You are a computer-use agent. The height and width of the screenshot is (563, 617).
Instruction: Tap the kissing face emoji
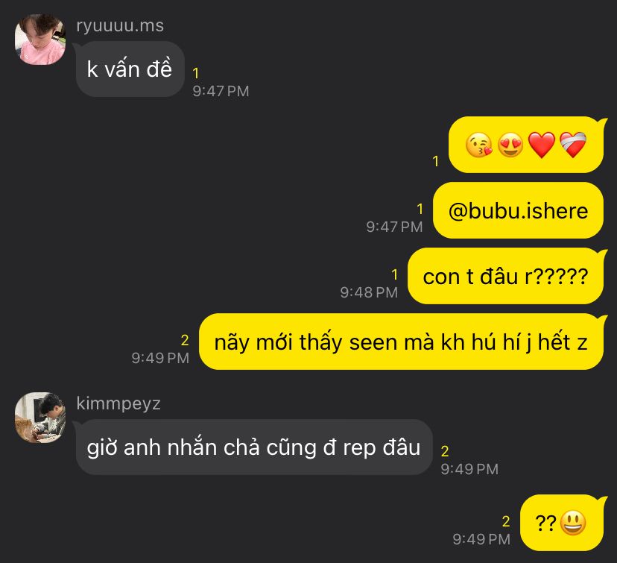click(478, 145)
